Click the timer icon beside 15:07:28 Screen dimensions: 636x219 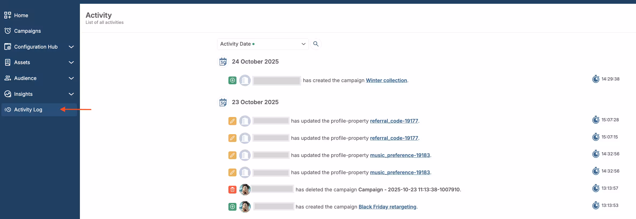click(x=596, y=120)
